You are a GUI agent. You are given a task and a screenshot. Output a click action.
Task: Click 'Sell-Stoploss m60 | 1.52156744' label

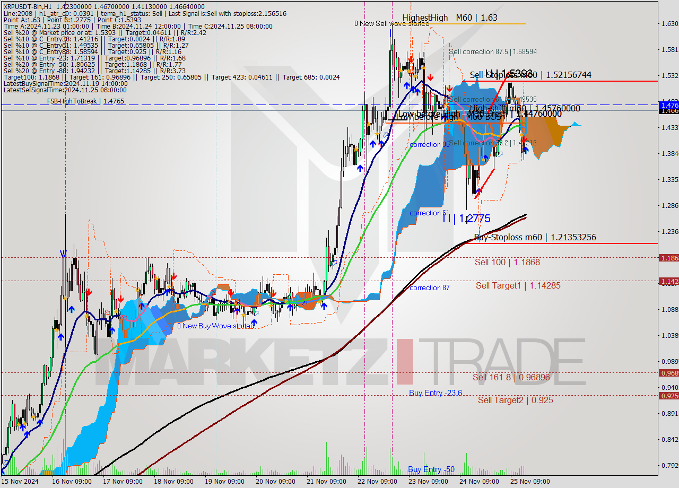click(x=530, y=75)
